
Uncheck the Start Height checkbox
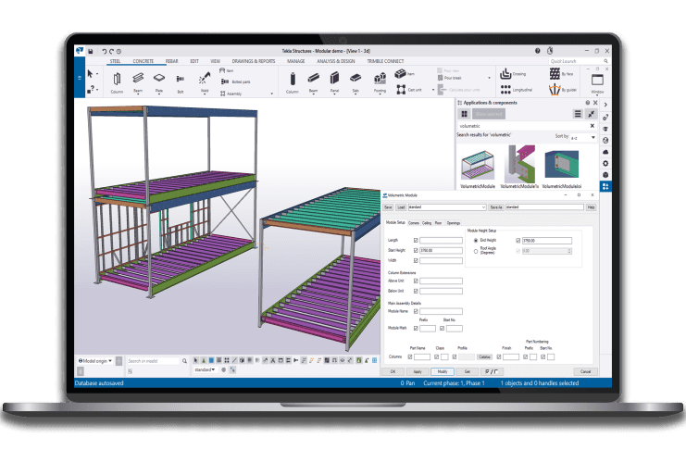point(417,250)
